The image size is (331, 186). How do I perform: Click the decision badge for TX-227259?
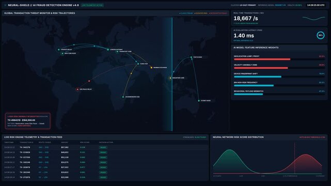[x=103, y=157]
